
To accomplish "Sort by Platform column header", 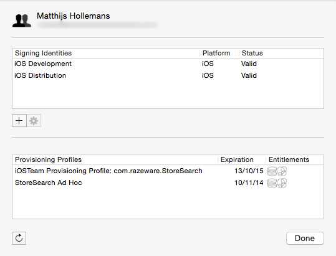I will pos(220,53).
